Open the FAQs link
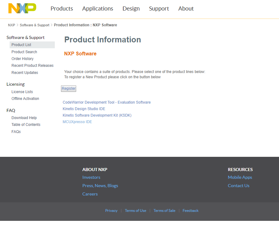The height and width of the screenshot is (236, 279). point(16,132)
